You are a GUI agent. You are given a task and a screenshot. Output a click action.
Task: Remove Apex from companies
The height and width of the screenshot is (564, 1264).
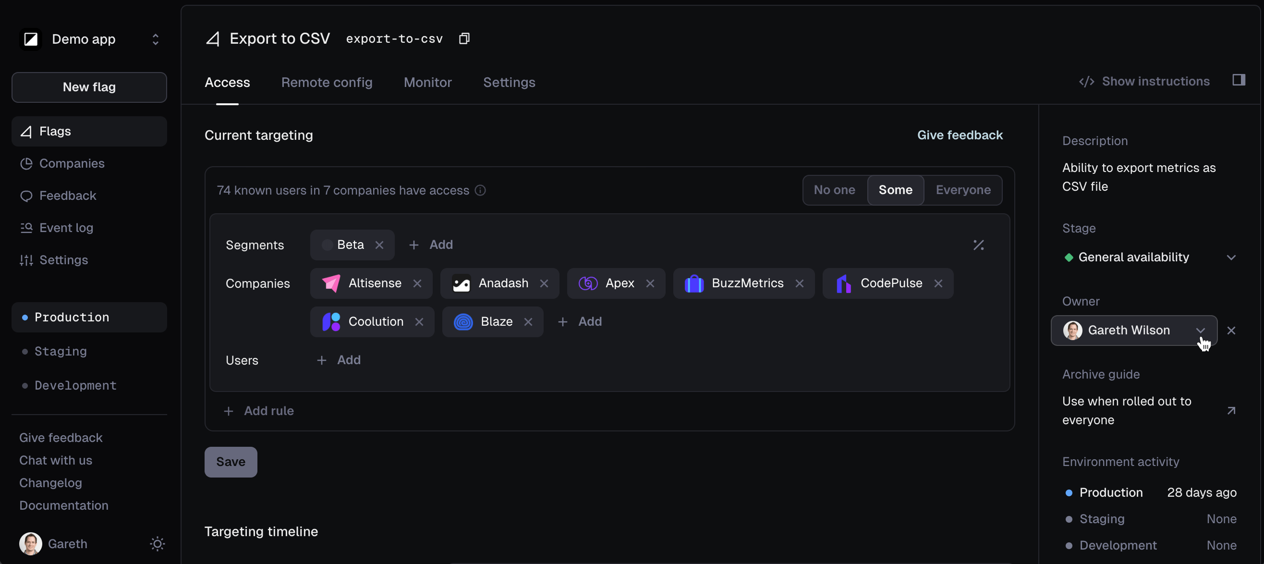click(x=650, y=283)
